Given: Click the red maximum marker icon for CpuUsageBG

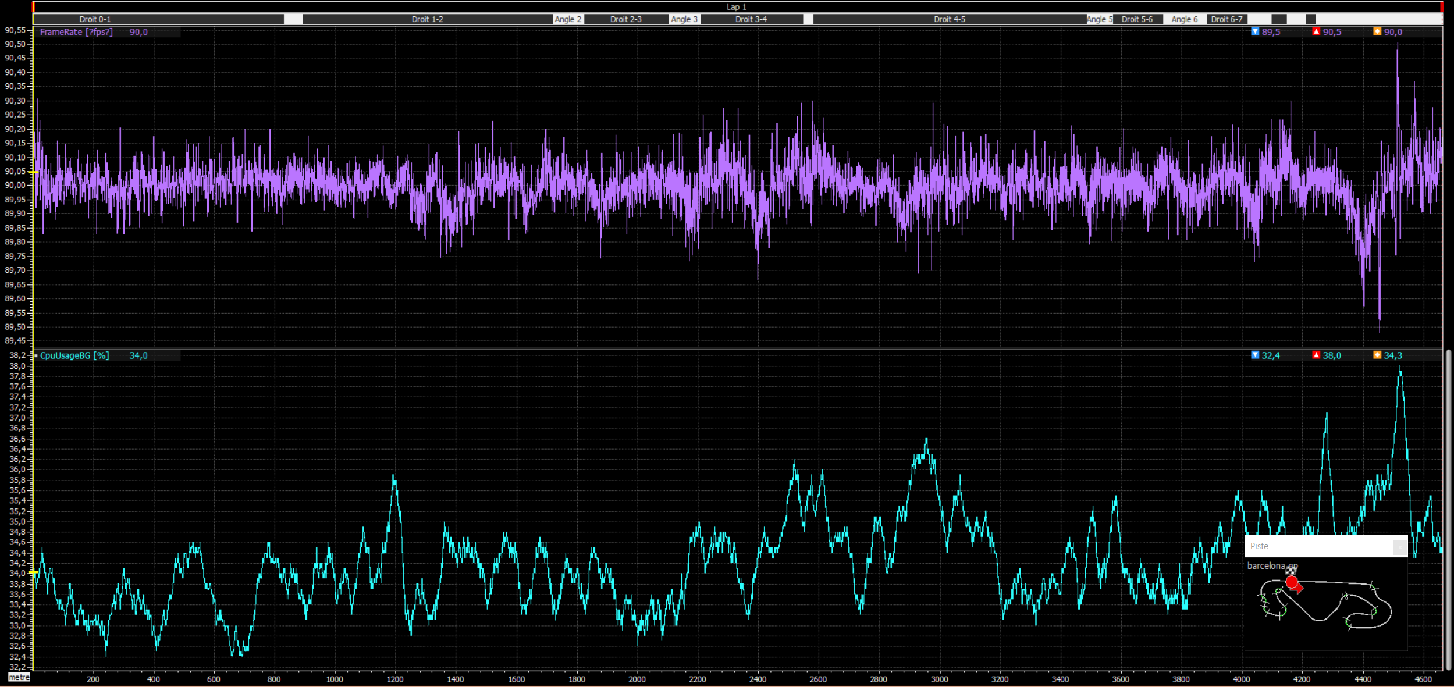Looking at the screenshot, I should (1316, 355).
